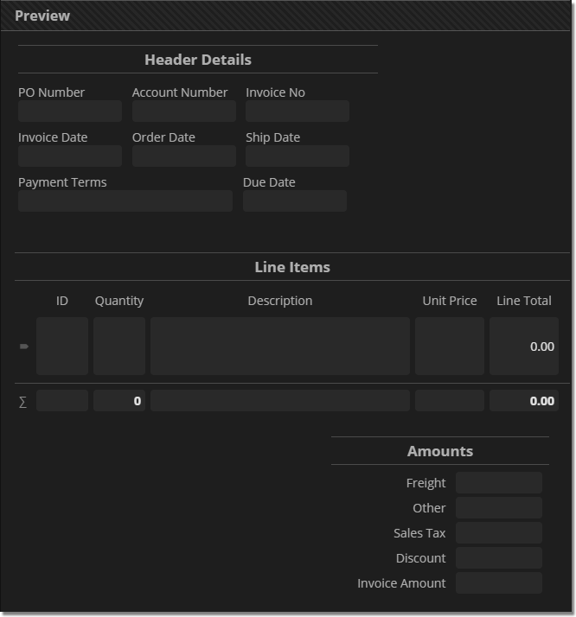Click the Invoice Amount field
Screen dimensions: 576x617
(x=499, y=583)
